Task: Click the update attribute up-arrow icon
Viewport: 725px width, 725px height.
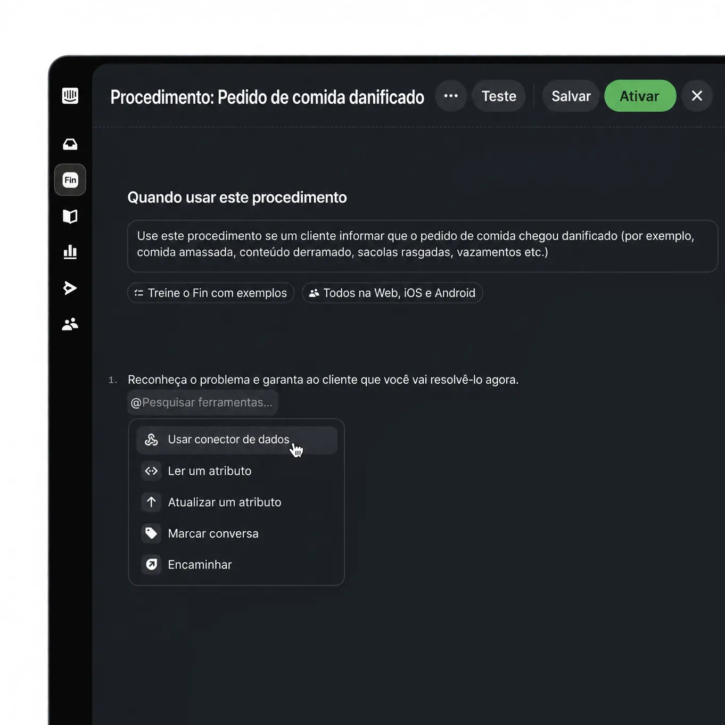Action: (152, 502)
